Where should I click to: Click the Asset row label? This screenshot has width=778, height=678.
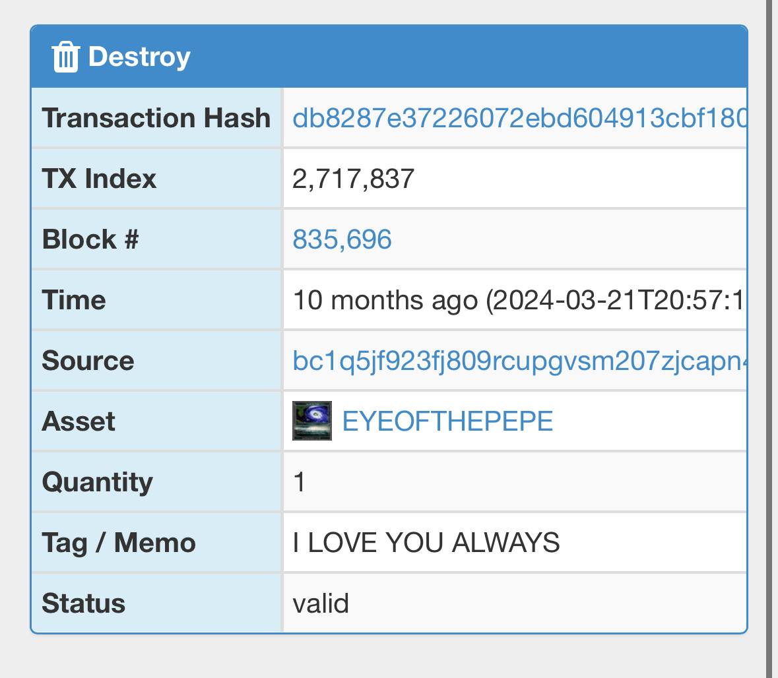tap(79, 421)
